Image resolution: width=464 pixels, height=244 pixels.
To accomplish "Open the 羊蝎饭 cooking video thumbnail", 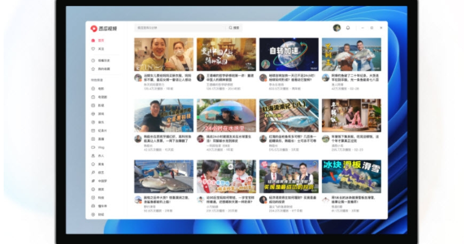I will [352, 115].
